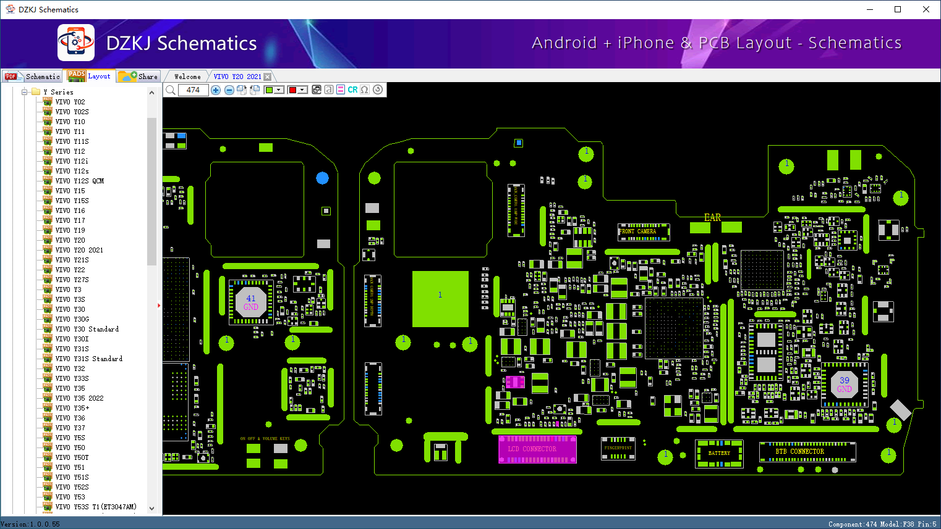
Task: Open VIVO Y02 in the model tree
Action: (70, 102)
